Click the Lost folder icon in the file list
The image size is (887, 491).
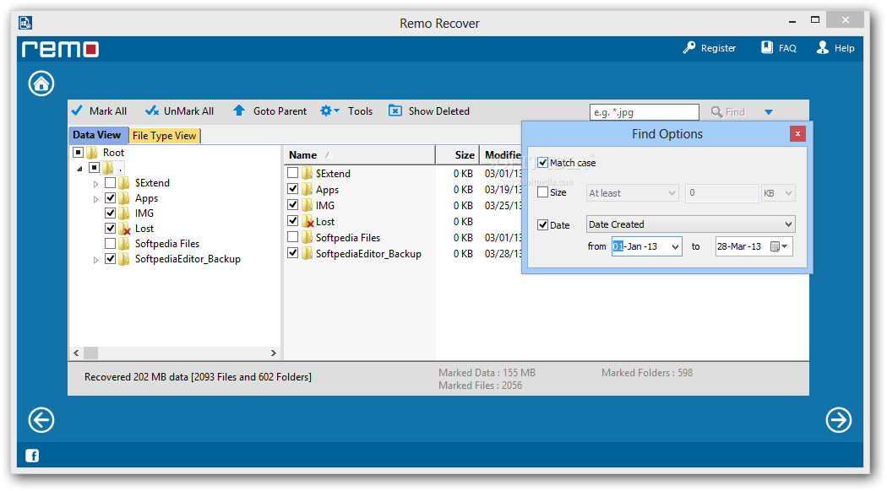(307, 222)
